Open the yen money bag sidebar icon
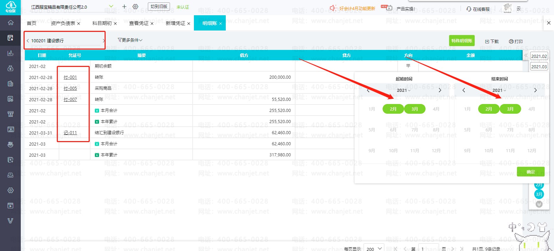 pos(10,68)
